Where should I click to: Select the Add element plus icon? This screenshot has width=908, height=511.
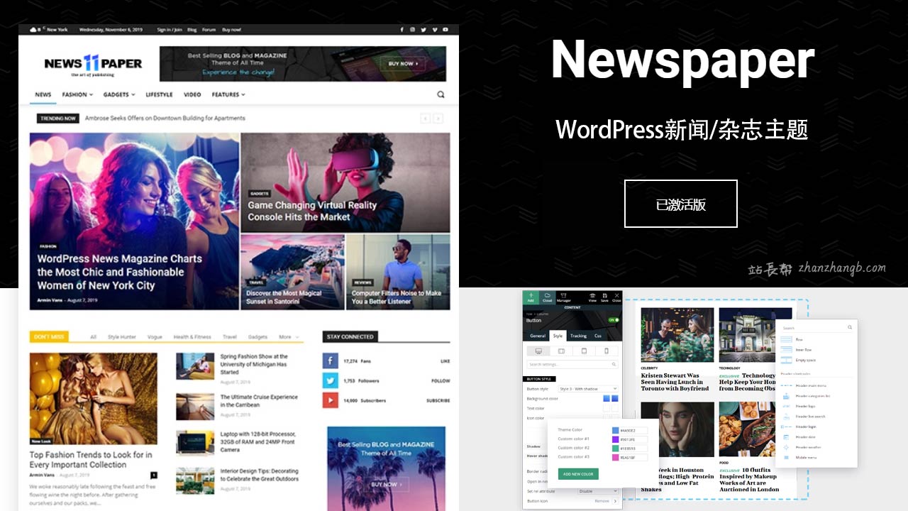click(x=531, y=295)
